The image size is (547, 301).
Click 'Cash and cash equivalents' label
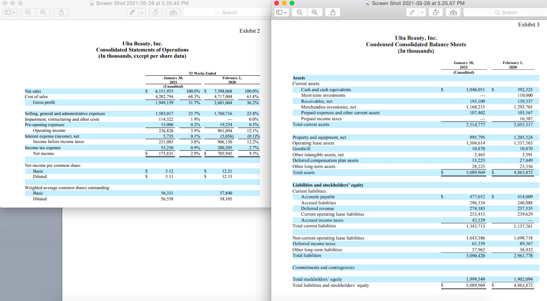[326, 90]
